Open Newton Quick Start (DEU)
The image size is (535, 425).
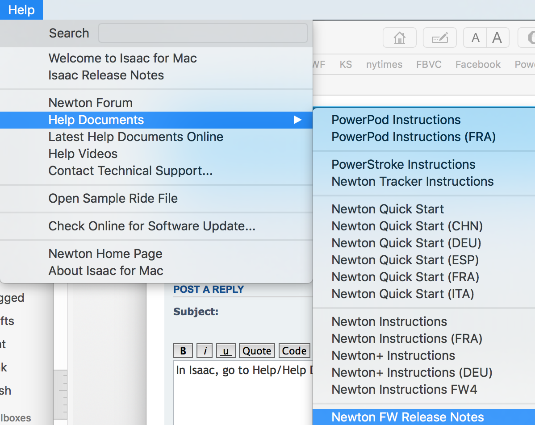coord(424,243)
